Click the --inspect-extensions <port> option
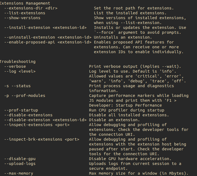197x176 pixels. 37,125
